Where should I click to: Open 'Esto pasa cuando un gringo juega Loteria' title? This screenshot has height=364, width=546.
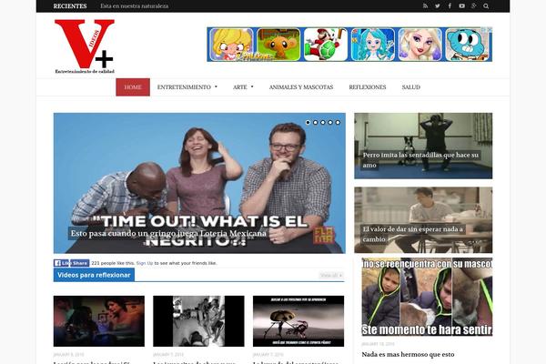[168, 233]
